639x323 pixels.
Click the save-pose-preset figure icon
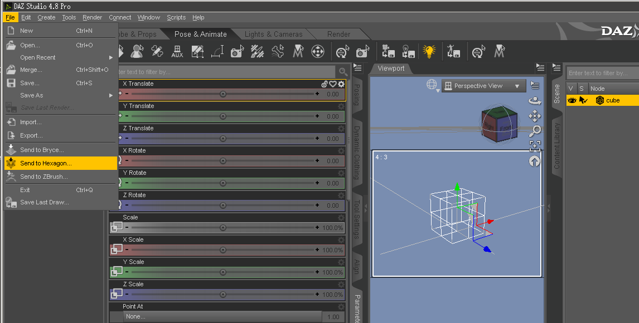[x=453, y=51]
